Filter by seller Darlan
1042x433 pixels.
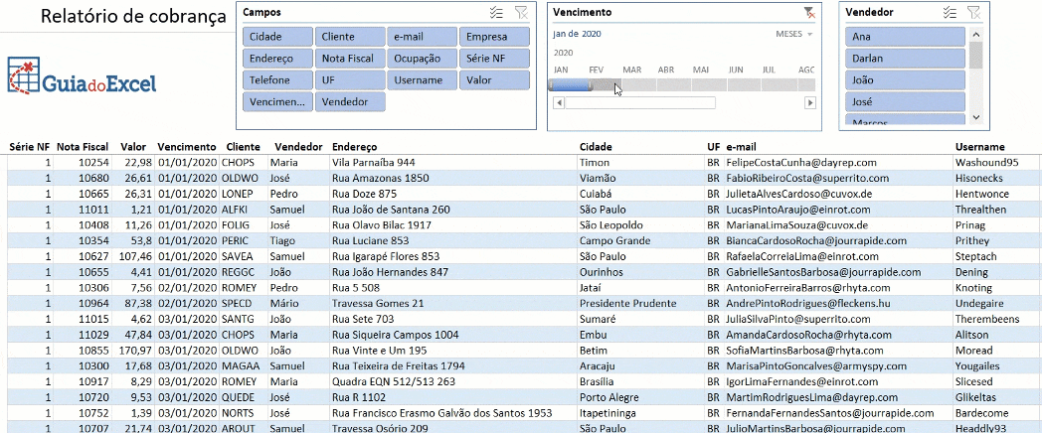[x=905, y=59]
